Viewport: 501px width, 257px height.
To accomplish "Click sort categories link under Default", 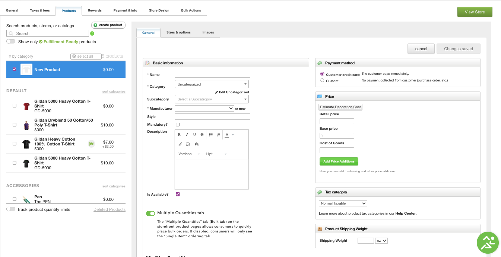I will tap(114, 91).
